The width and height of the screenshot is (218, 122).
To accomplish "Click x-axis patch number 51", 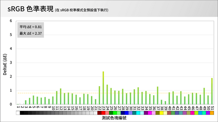I will click(x=212, y=108).
